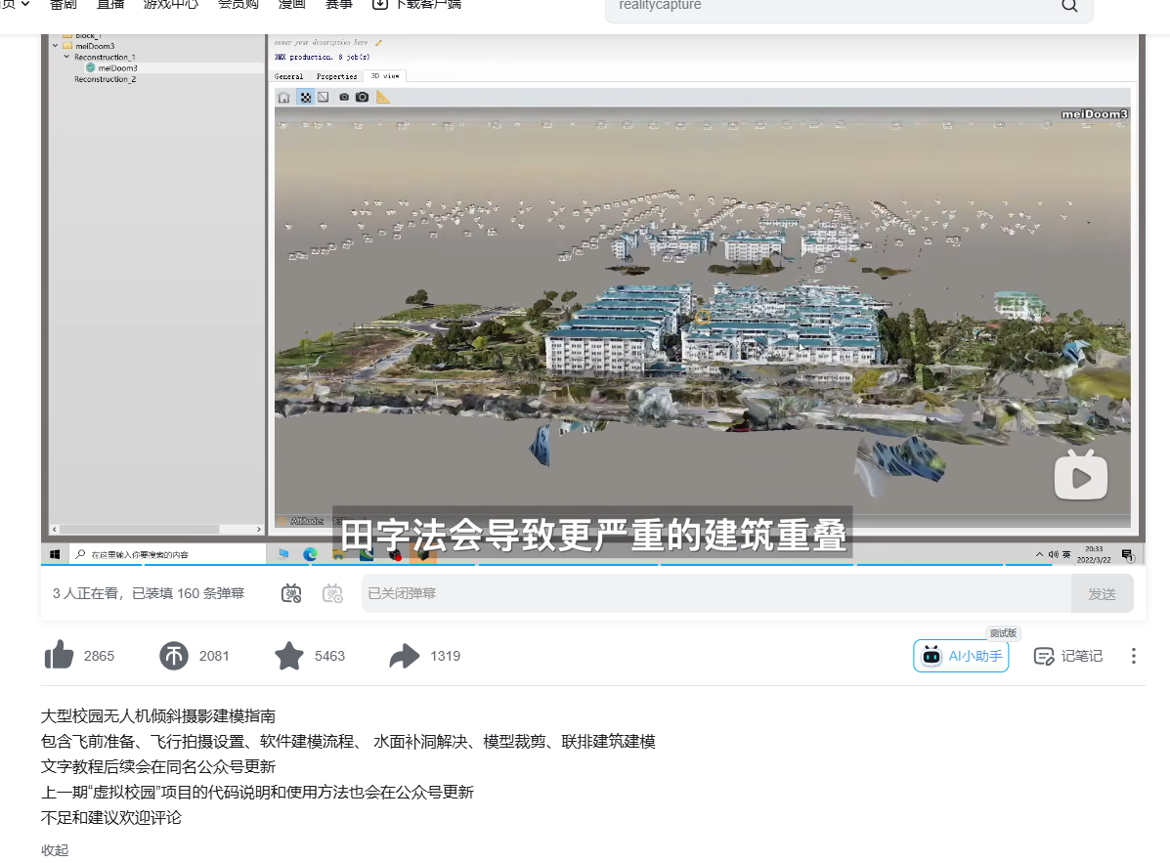Toggle the checkered texture display icon
This screenshot has height=863, width=1170.
pyautogui.click(x=306, y=98)
